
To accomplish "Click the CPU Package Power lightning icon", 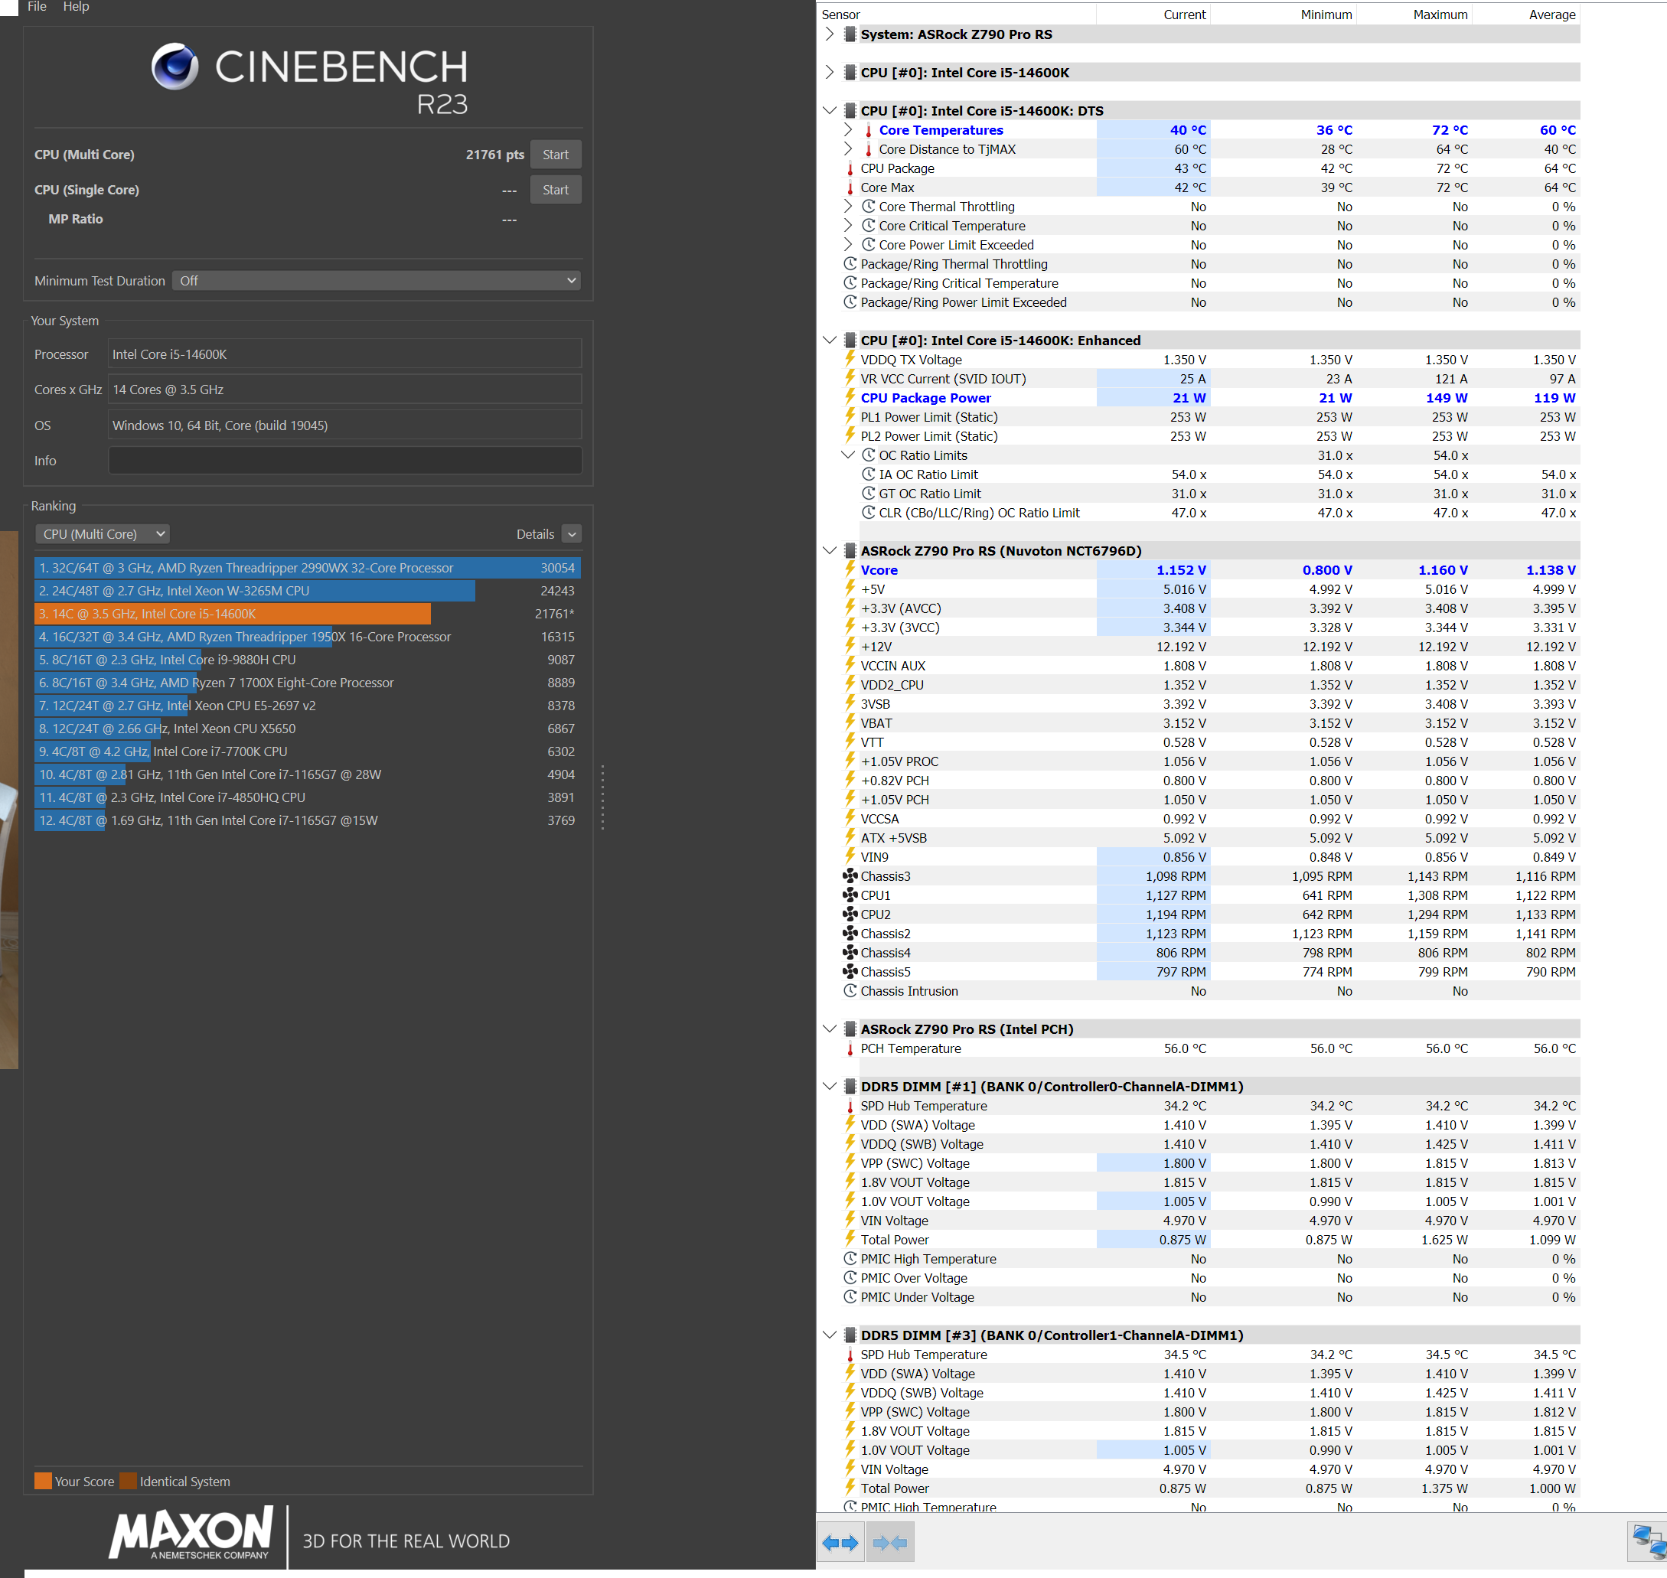I will [850, 398].
